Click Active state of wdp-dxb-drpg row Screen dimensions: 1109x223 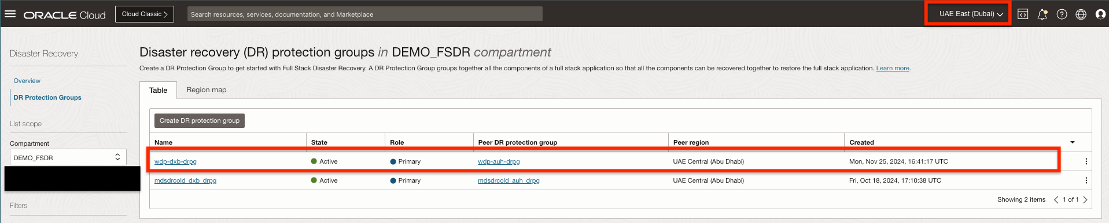(x=324, y=161)
